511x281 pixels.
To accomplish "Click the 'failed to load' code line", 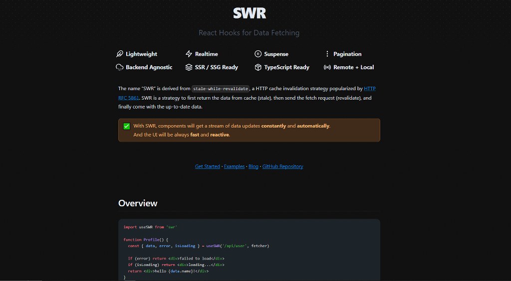I will pos(176,259).
